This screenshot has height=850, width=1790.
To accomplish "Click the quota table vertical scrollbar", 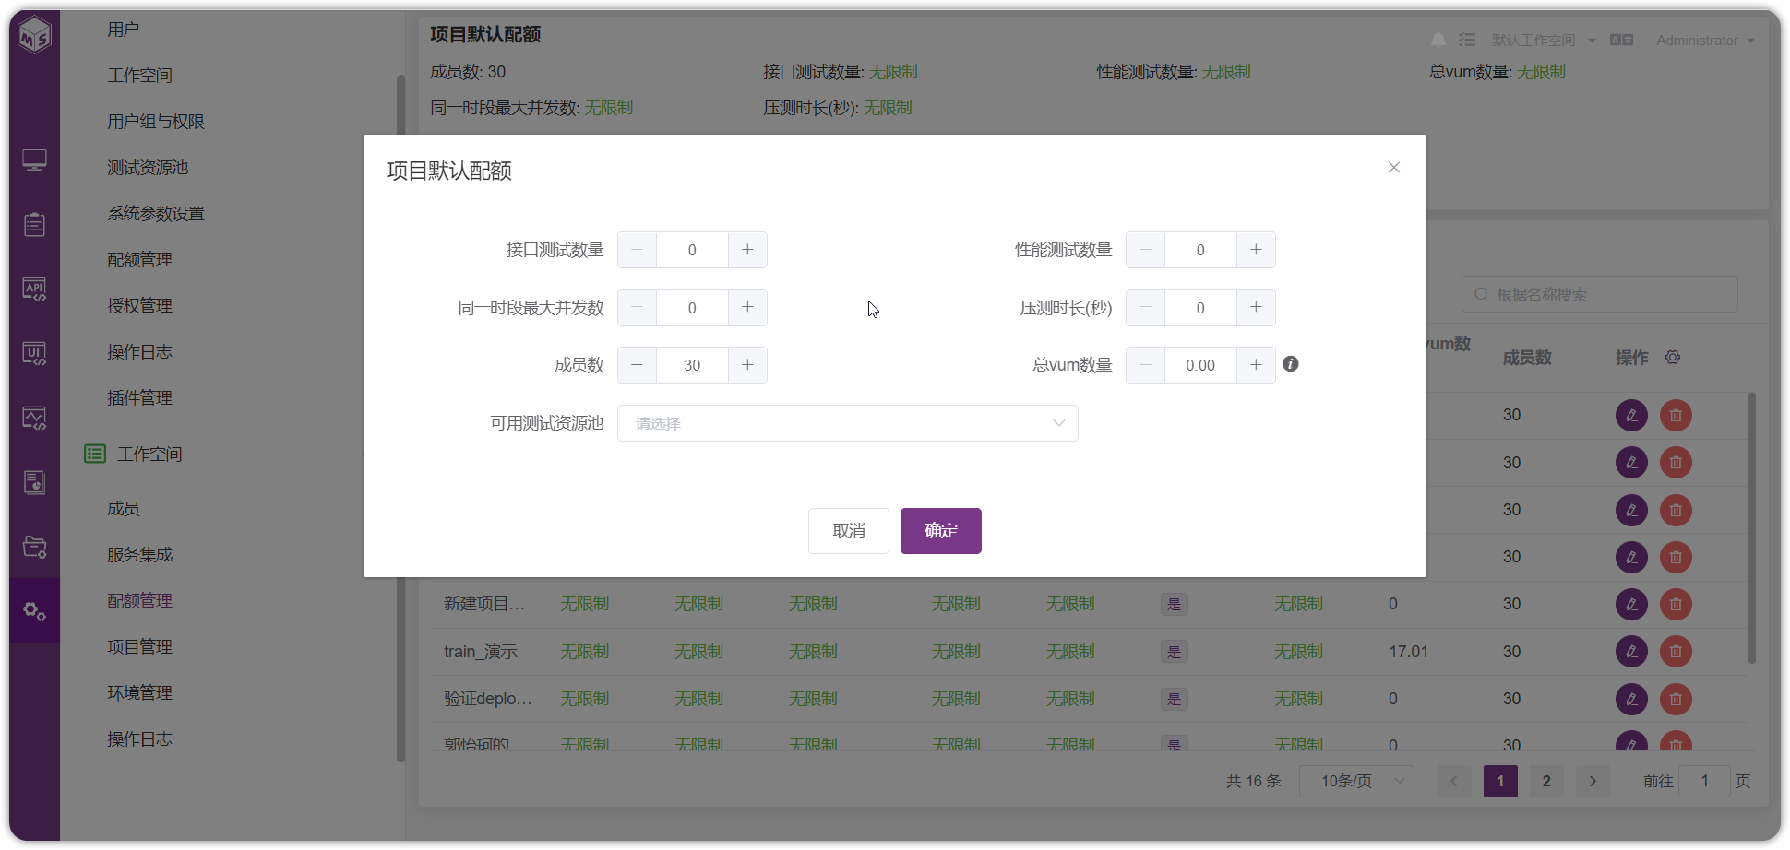I will (x=1751, y=527).
